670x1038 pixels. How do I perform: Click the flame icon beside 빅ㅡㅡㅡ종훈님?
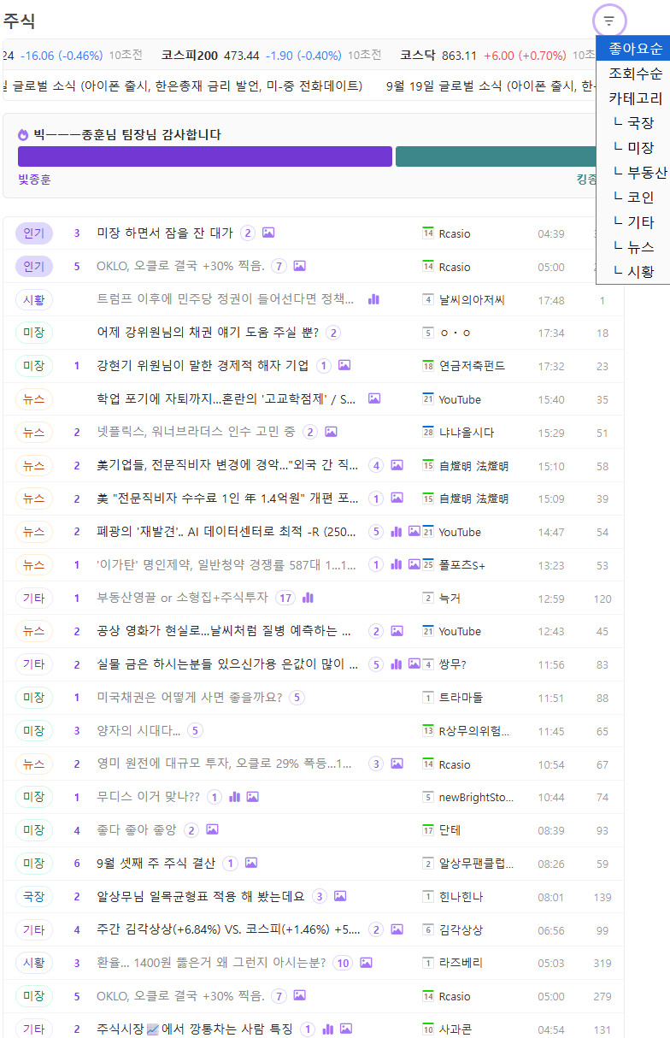point(23,135)
